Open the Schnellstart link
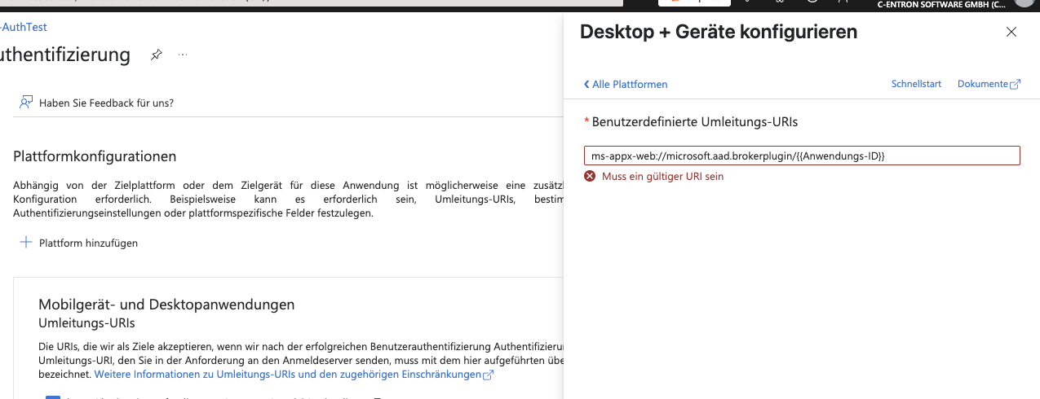Image resolution: width=1040 pixels, height=399 pixels. pos(916,85)
